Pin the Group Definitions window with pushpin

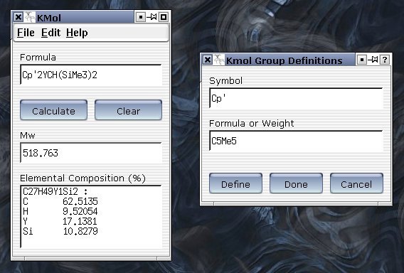(373, 60)
